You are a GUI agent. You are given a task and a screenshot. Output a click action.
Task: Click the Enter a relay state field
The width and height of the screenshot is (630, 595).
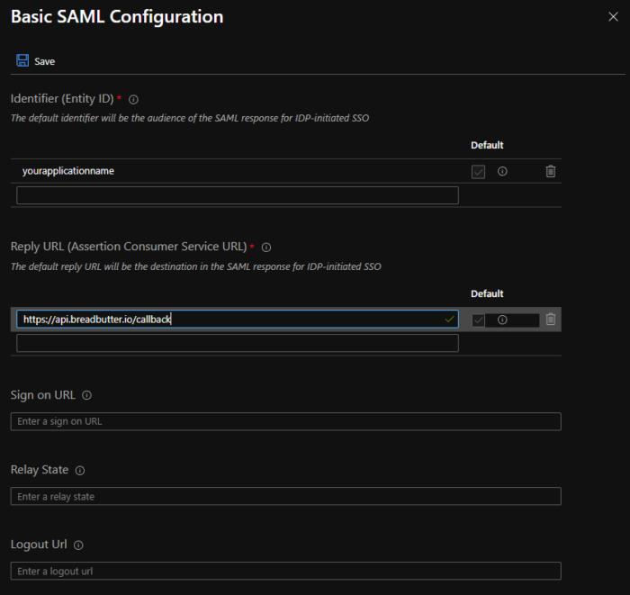tap(285, 497)
